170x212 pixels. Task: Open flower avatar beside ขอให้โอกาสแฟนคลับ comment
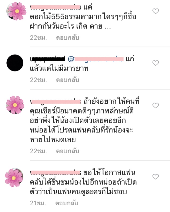(x=14, y=178)
